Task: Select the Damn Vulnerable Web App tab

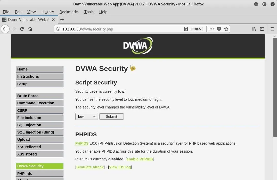Action: point(29,20)
